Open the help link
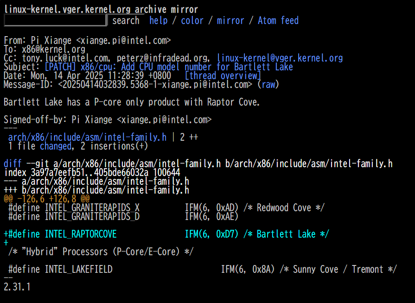The height and width of the screenshot is (303, 415). point(159,21)
